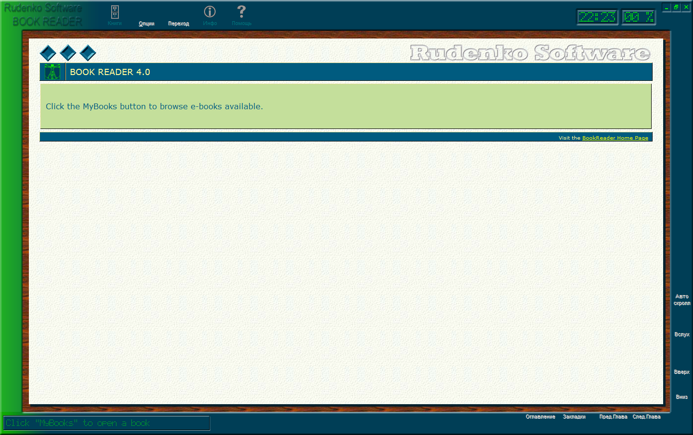The image size is (693, 435).
Task: Open the Переход menu
Action: coord(179,24)
